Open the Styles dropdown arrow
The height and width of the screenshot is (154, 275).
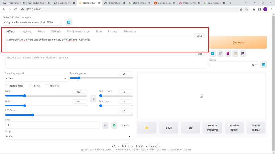(x=256, y=65)
